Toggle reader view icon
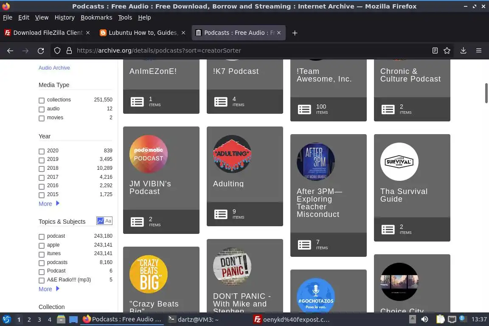The image size is (489, 326). [x=435, y=51]
